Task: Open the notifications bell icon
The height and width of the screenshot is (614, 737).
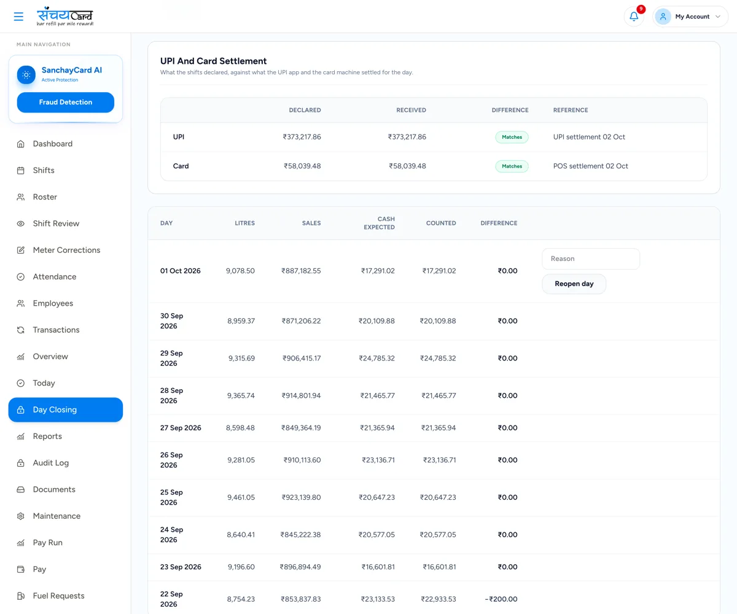Action: (634, 17)
